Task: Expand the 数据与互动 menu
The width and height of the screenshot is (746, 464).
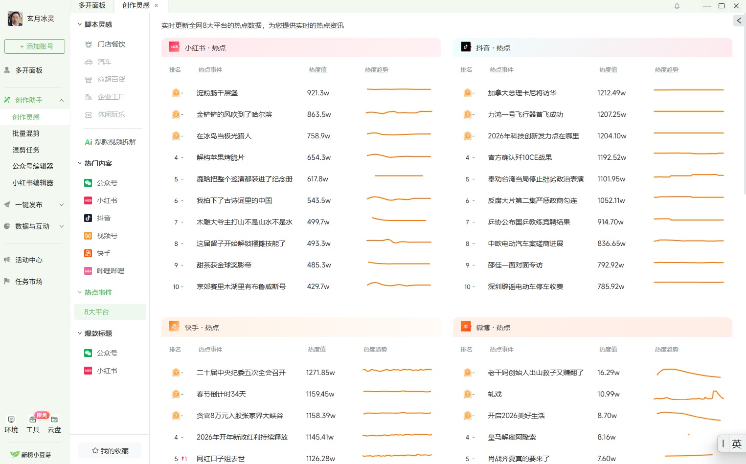Action: (62, 226)
